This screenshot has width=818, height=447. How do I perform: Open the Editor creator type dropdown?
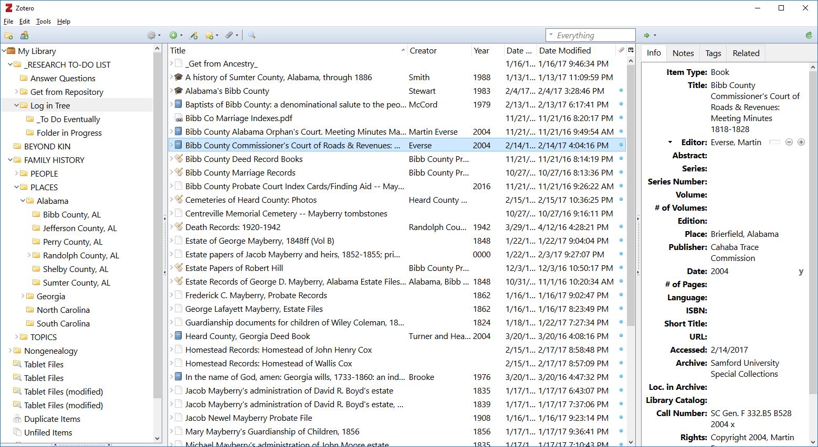pos(670,142)
